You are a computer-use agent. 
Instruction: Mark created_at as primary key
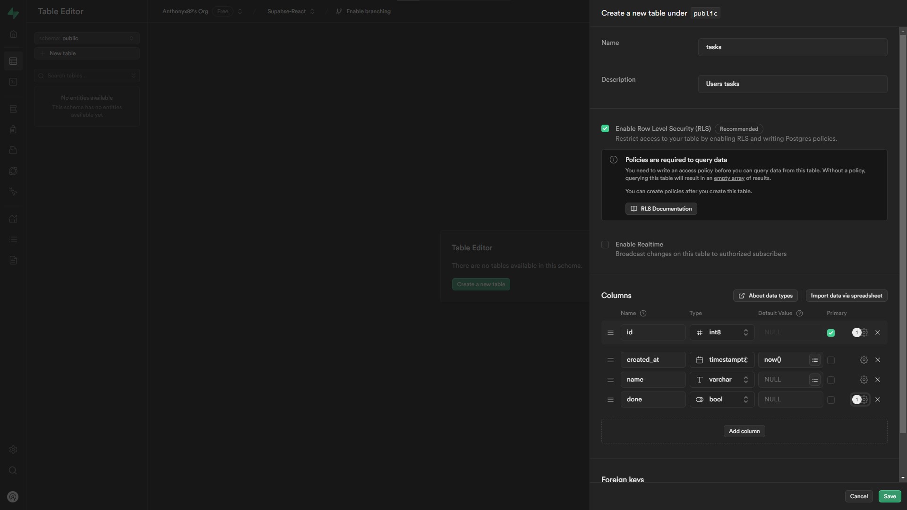tap(831, 360)
